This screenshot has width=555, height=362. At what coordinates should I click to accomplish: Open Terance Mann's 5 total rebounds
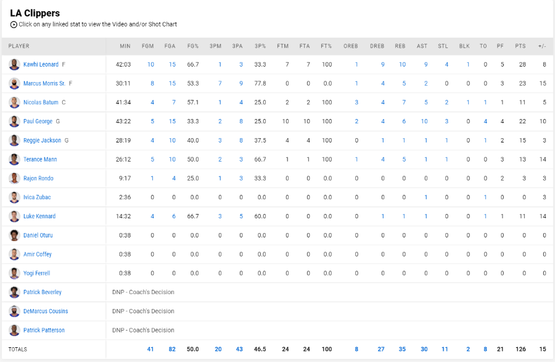pos(404,159)
